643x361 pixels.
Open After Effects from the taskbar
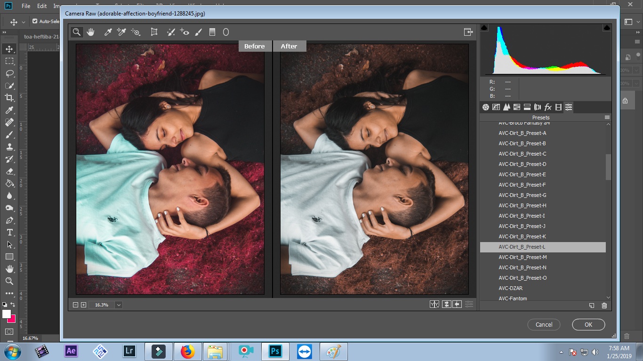[x=71, y=351]
